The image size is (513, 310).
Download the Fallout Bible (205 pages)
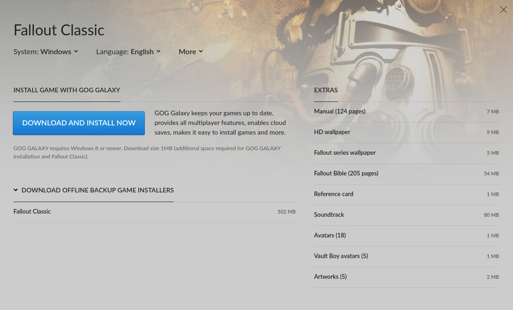click(406, 174)
